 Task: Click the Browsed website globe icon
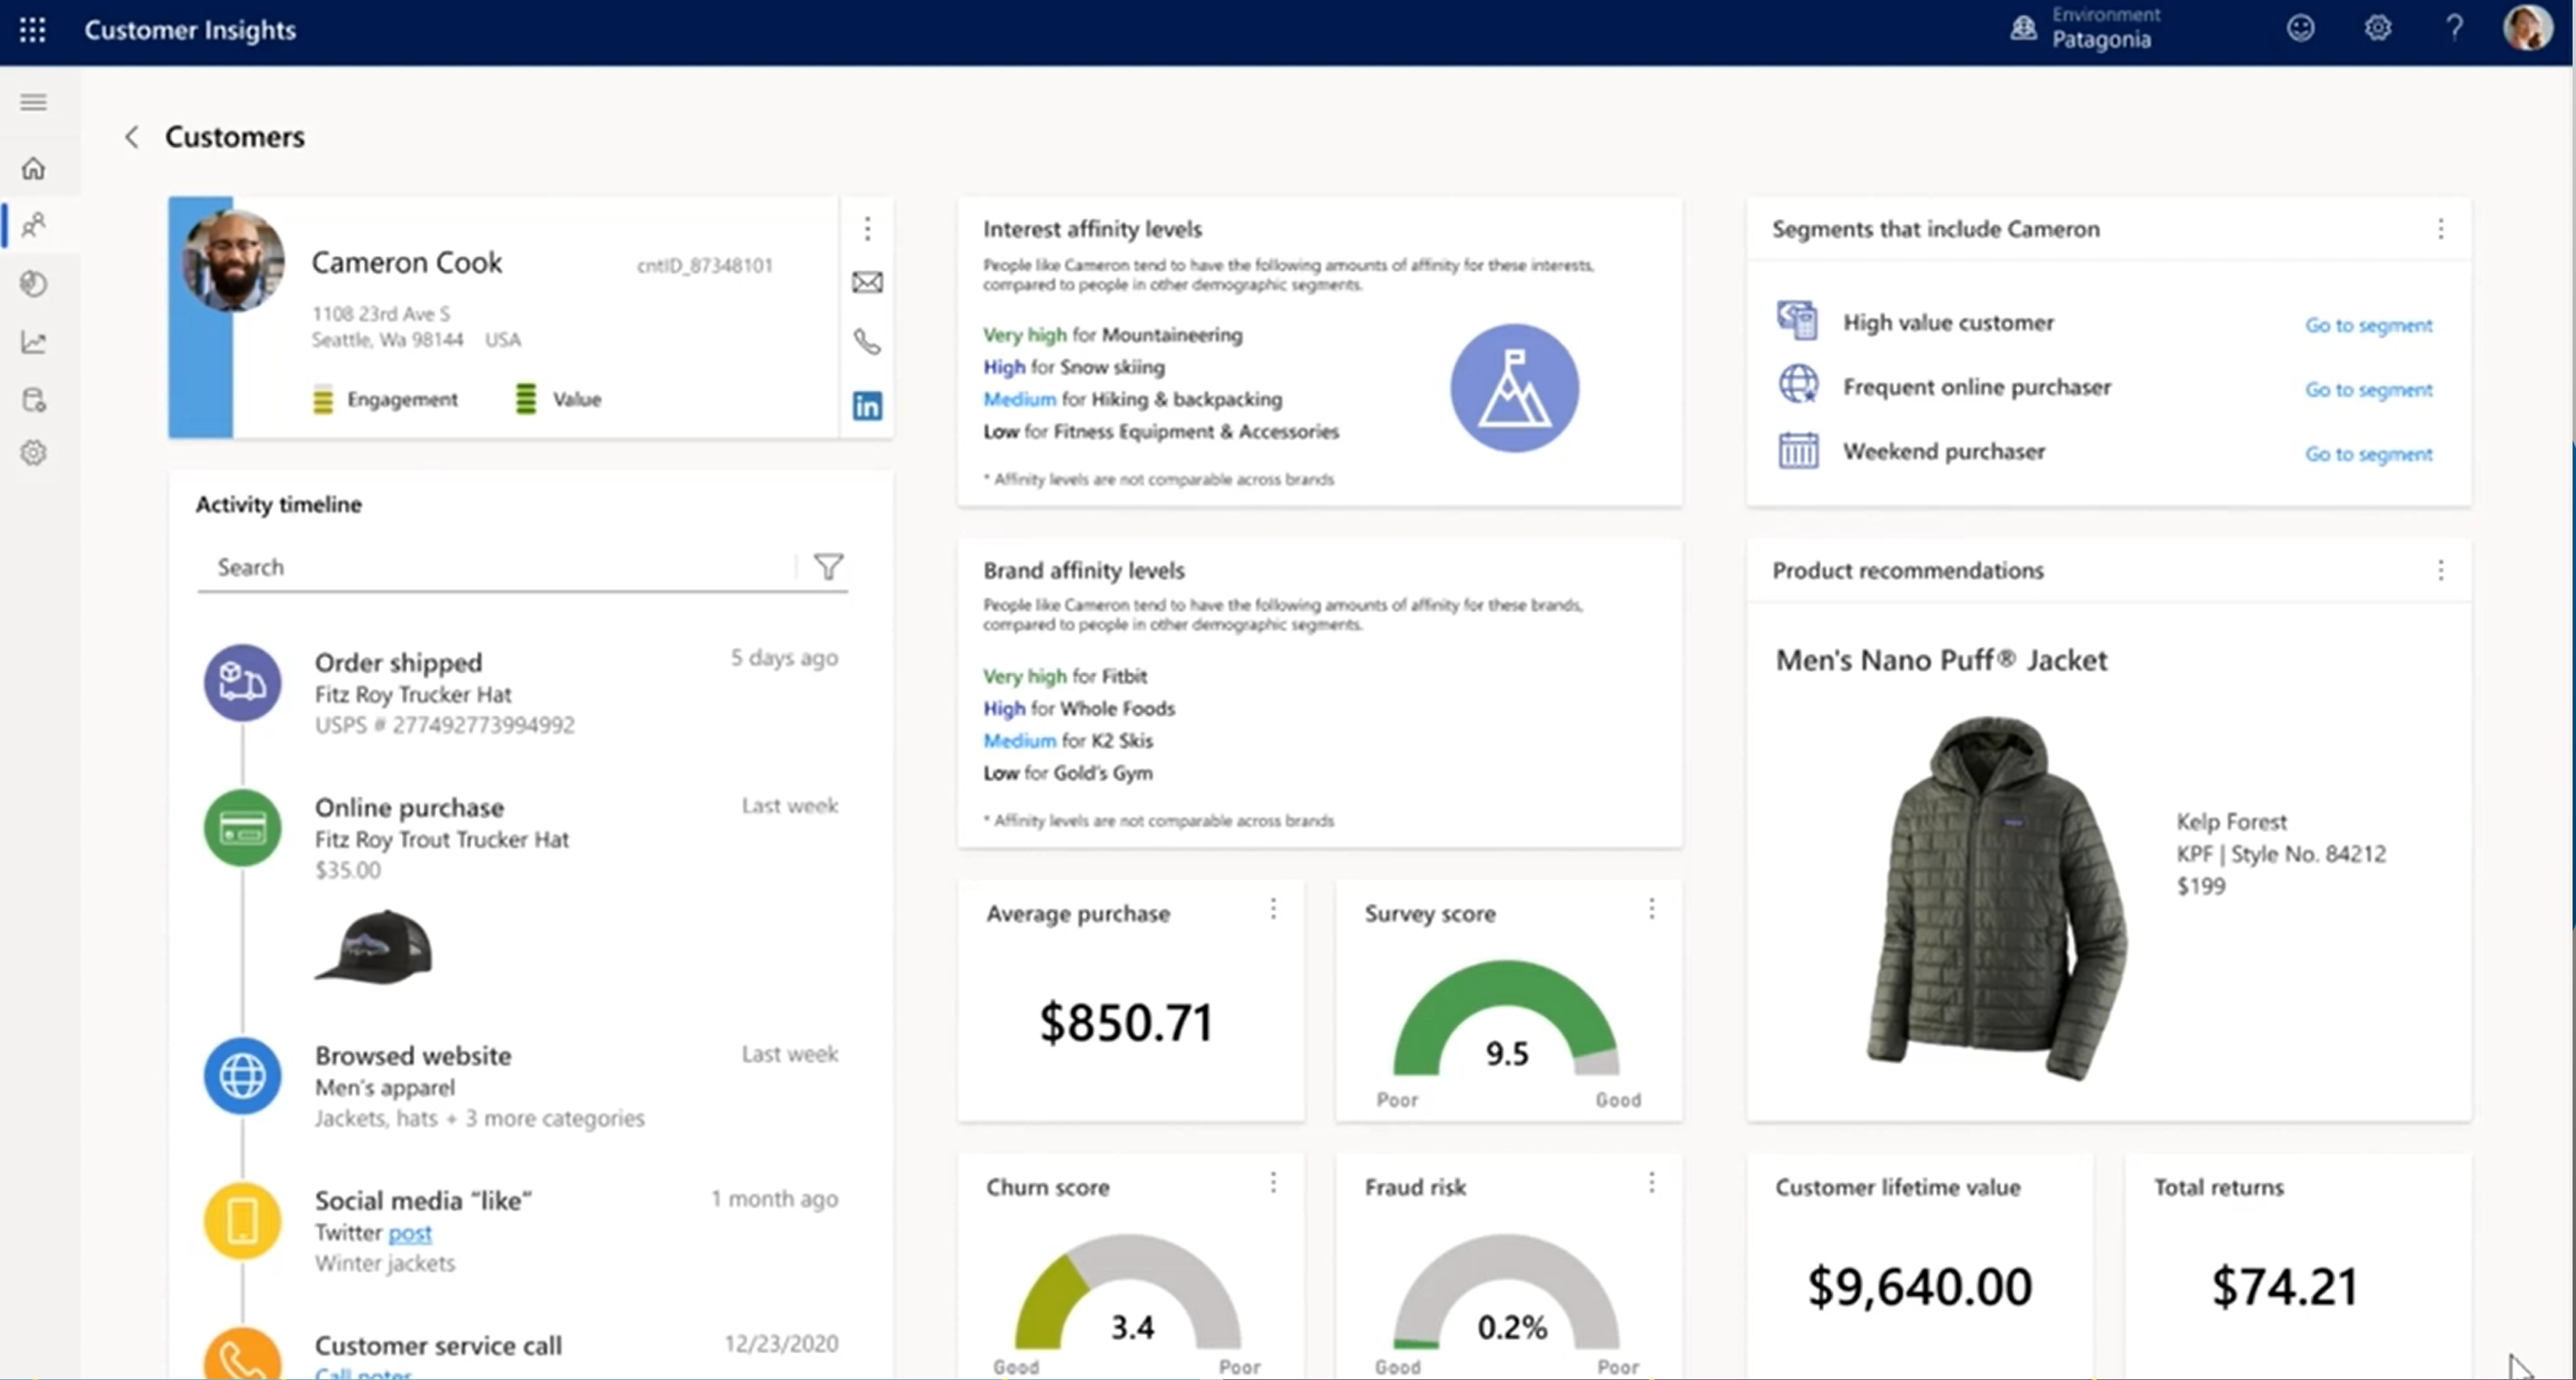tap(242, 1076)
